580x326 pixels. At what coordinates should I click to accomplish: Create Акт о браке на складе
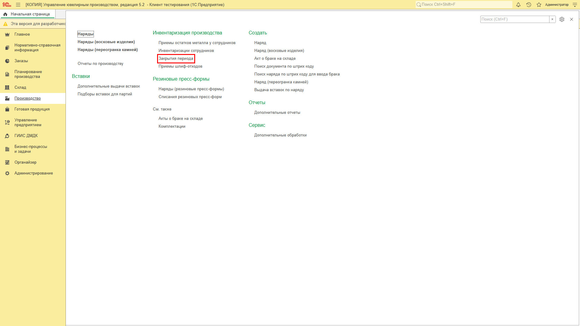[x=275, y=59]
